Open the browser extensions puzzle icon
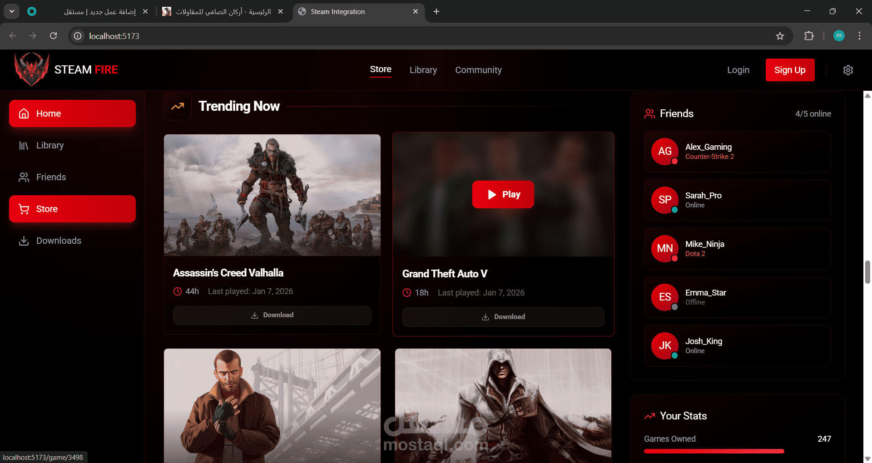This screenshot has width=872, height=463. tap(809, 36)
